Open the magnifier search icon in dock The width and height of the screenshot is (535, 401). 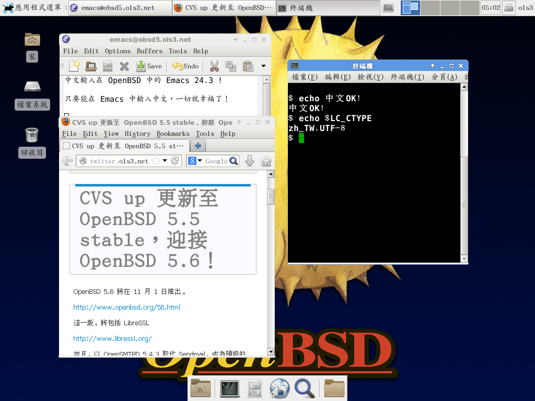[304, 388]
